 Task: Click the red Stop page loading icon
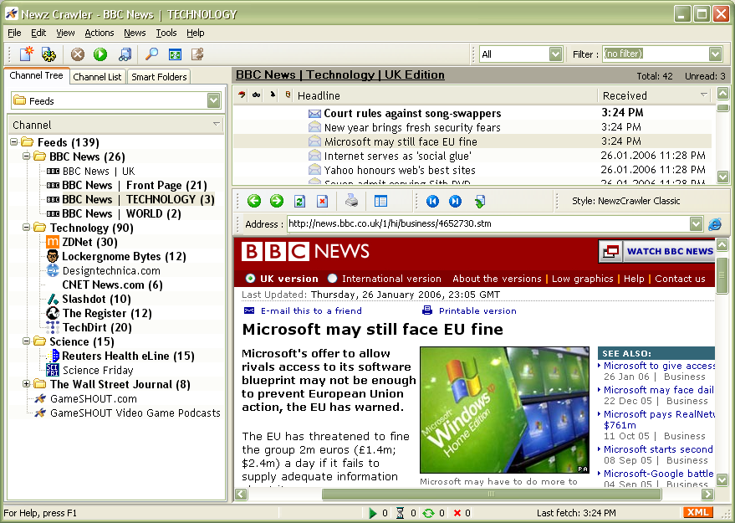322,201
